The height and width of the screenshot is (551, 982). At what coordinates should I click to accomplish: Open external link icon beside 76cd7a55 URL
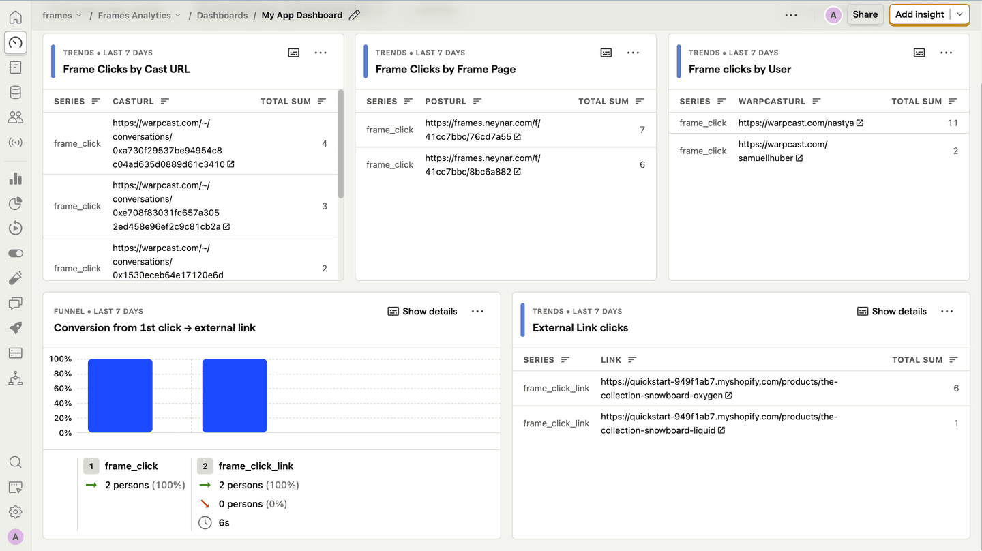click(518, 137)
